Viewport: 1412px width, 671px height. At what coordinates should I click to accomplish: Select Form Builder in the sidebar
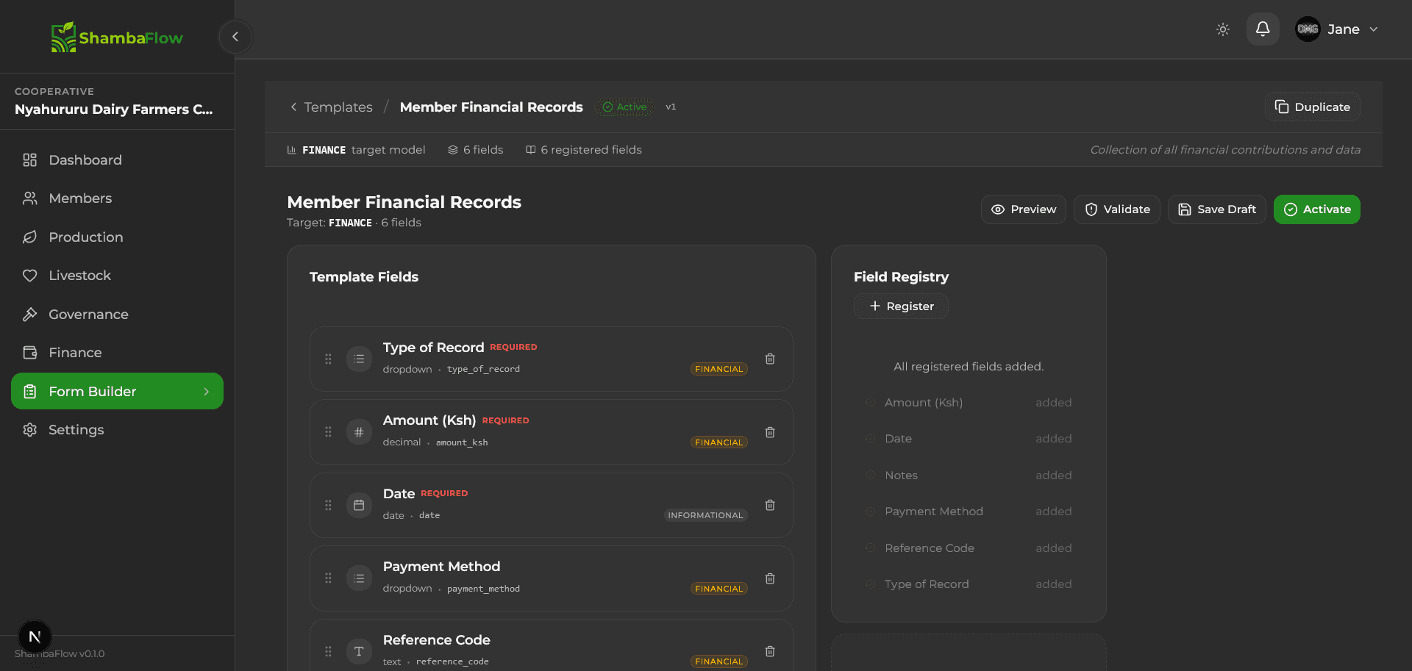pyautogui.click(x=117, y=391)
